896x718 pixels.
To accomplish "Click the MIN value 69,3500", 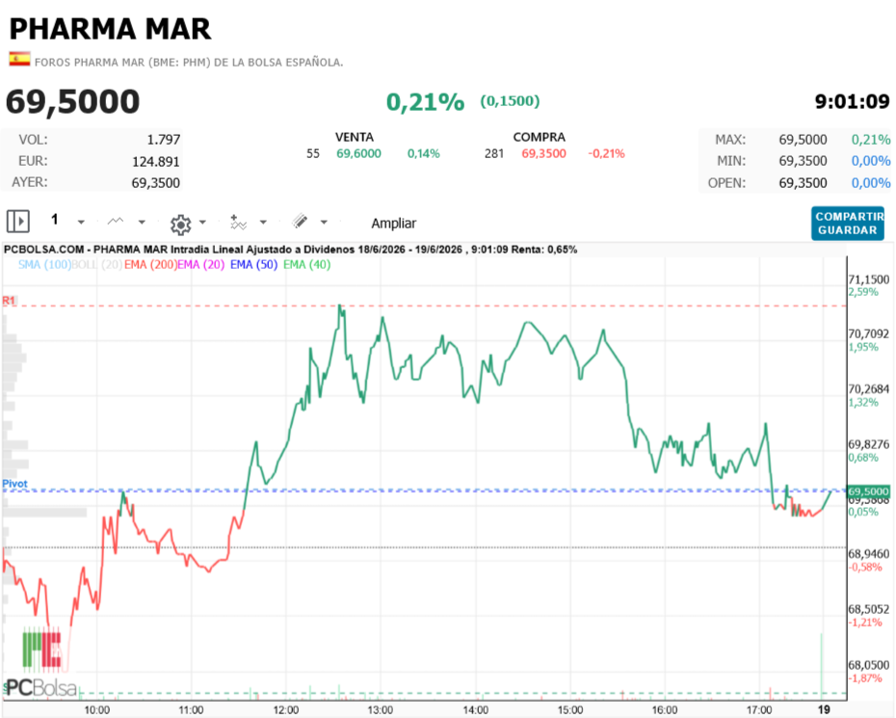I will click(x=803, y=161).
